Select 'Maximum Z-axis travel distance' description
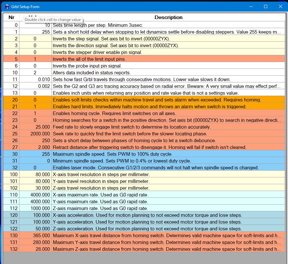This screenshot has width=288, height=264. coord(168,249)
